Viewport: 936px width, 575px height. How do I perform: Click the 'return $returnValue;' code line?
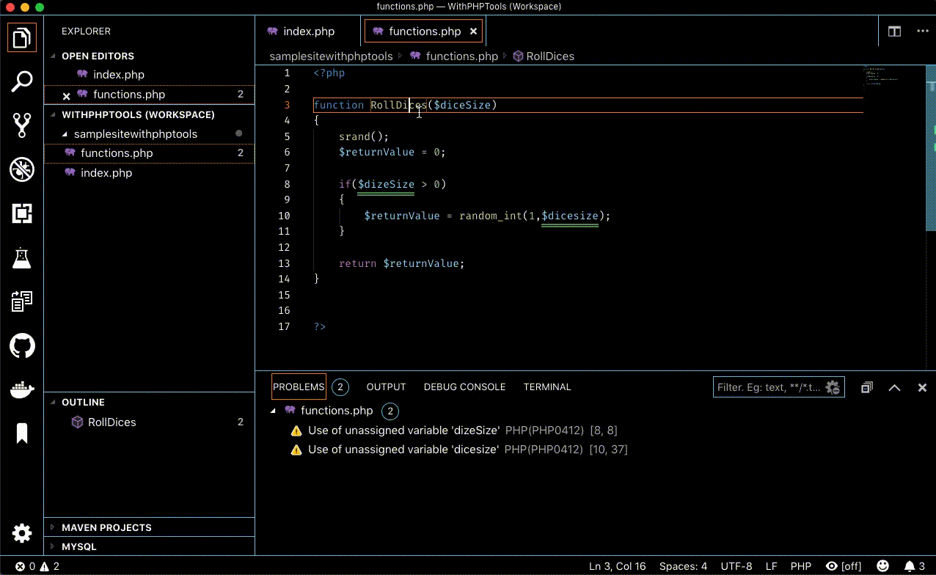402,263
